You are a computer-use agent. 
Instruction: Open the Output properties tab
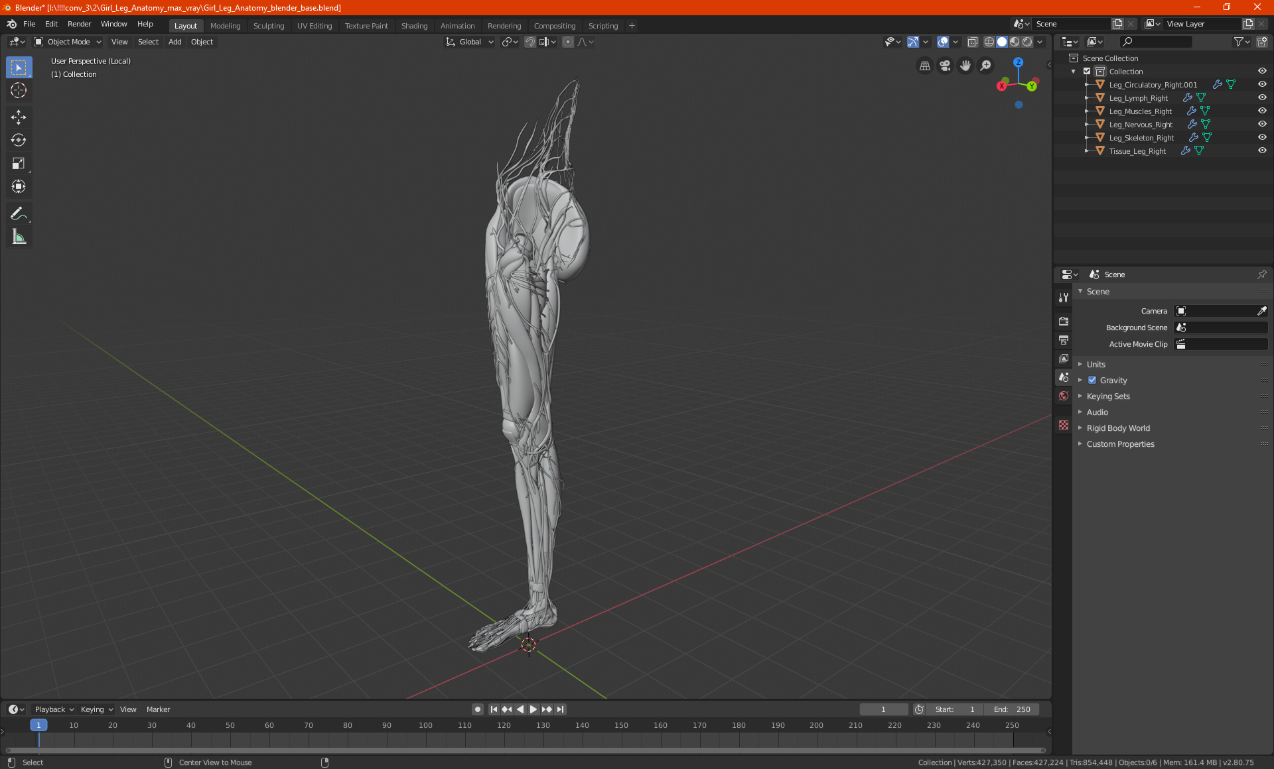coord(1064,340)
